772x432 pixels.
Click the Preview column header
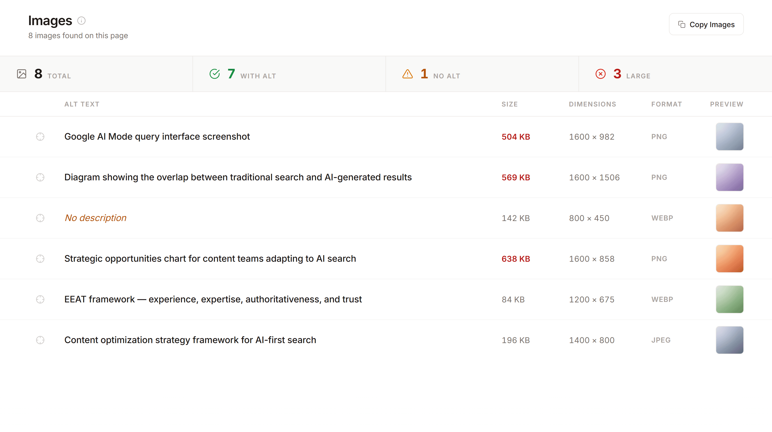click(727, 104)
